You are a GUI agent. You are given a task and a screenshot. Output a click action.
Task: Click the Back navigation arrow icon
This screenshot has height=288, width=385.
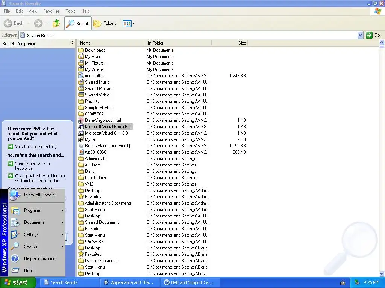pyautogui.click(x=8, y=23)
